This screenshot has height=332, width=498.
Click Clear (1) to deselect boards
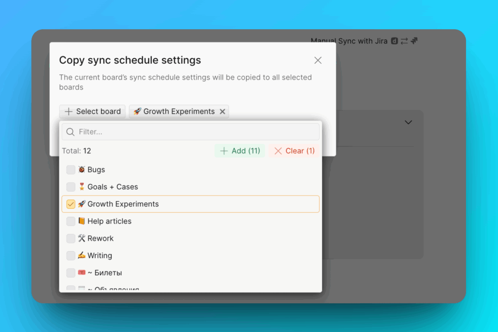tap(294, 151)
